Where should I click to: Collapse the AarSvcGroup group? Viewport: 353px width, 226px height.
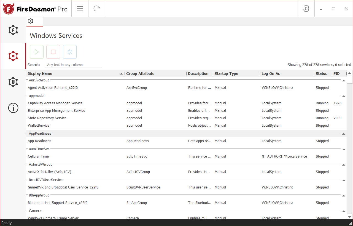click(x=344, y=81)
